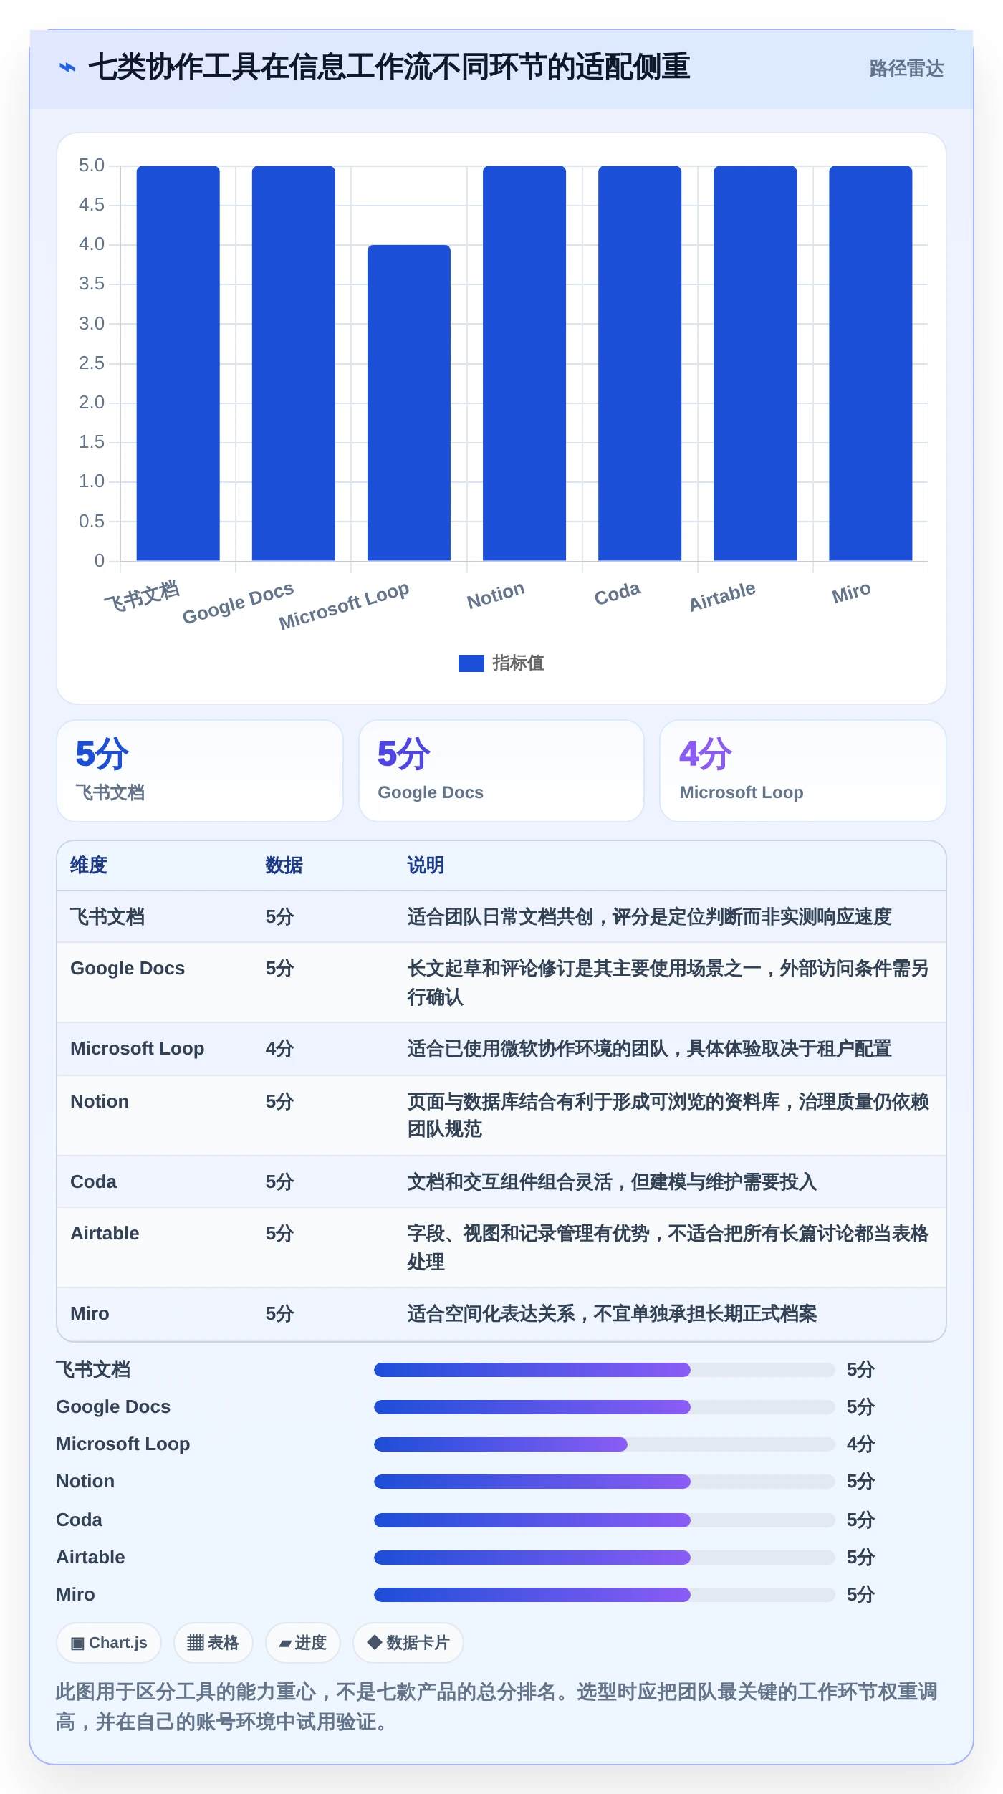Click the description 适合空间化表达关系
Viewport: 1003px width, 1794px height.
tap(613, 1314)
